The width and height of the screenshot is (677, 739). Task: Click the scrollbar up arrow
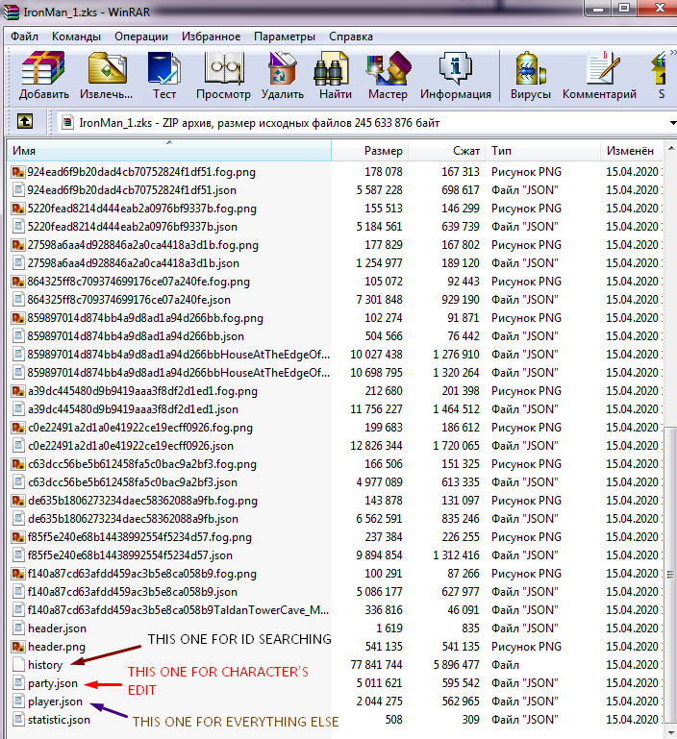(670, 149)
